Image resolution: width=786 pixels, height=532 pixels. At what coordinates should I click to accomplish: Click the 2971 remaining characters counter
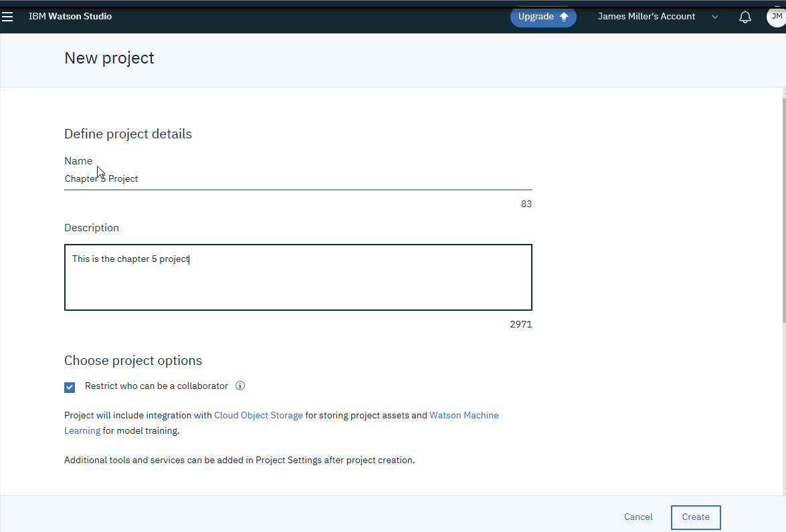pos(521,324)
